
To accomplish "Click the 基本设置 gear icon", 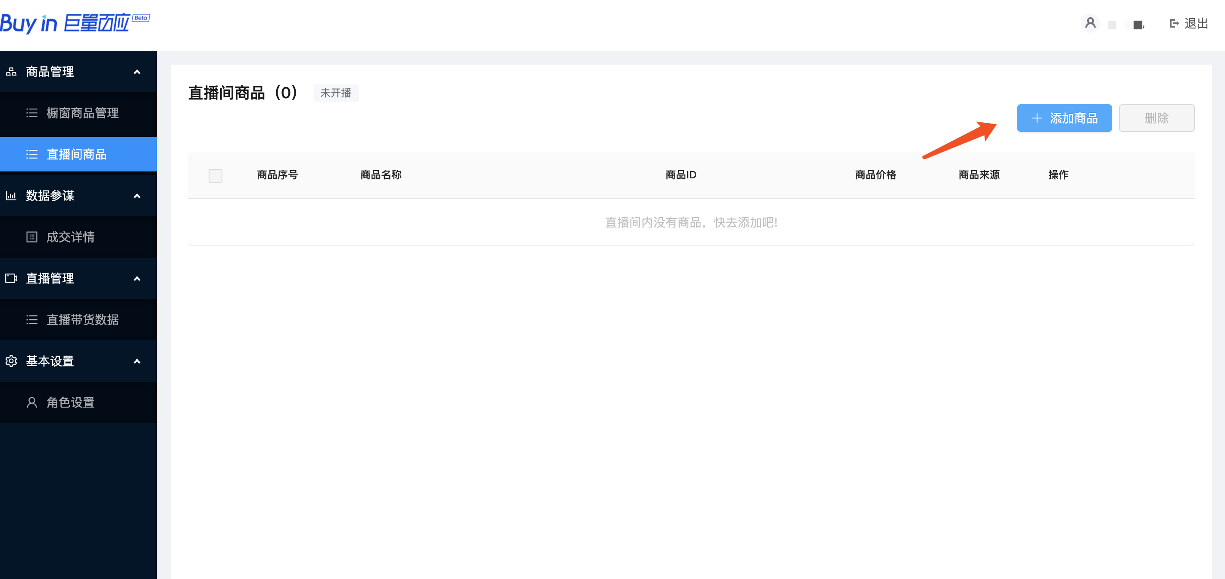I will (11, 361).
